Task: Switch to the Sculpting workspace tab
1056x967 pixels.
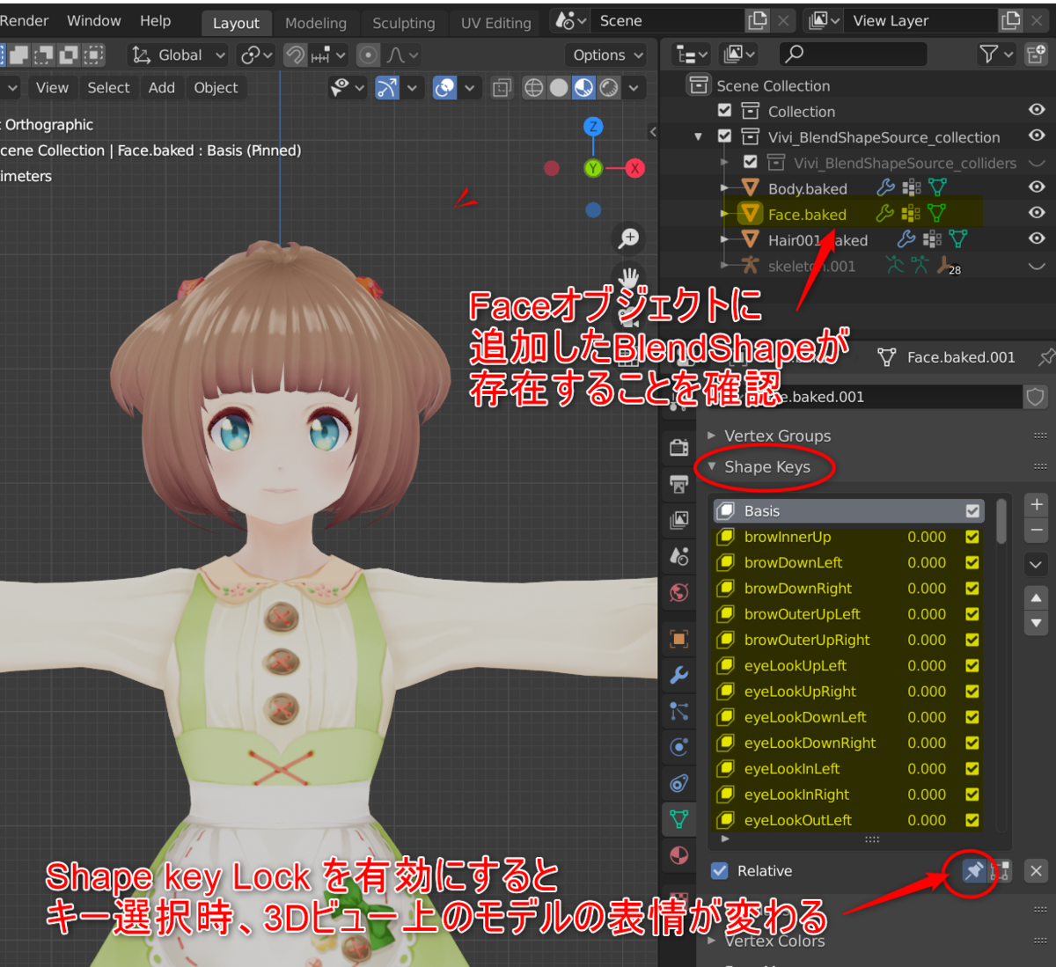Action: pos(404,23)
